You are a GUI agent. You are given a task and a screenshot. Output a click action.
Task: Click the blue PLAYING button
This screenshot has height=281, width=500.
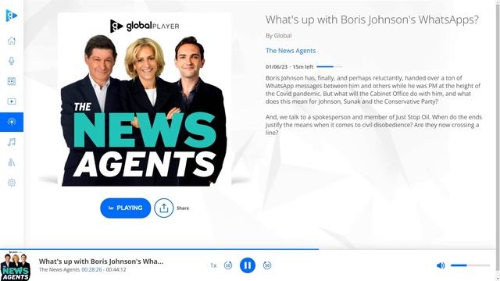[x=125, y=208]
